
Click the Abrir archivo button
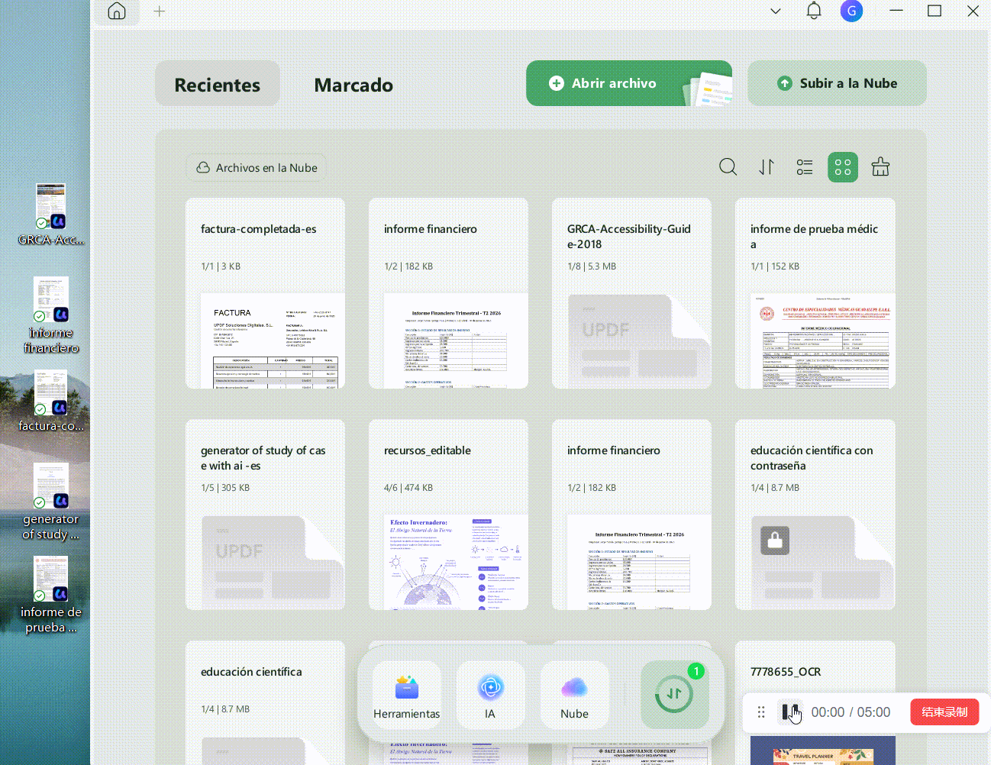[629, 83]
